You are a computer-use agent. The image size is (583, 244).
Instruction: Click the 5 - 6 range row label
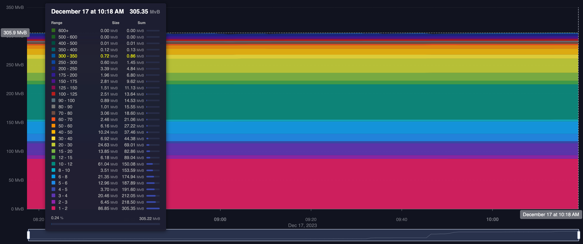63,183
